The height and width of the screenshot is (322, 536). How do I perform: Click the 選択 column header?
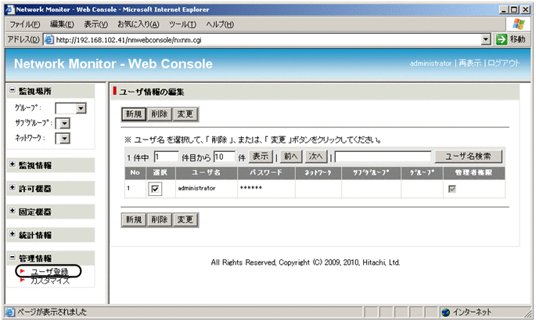coord(160,173)
